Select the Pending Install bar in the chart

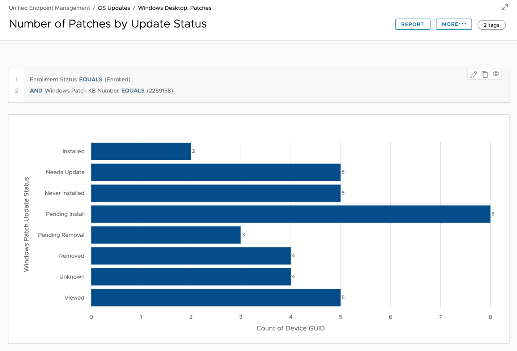(289, 214)
